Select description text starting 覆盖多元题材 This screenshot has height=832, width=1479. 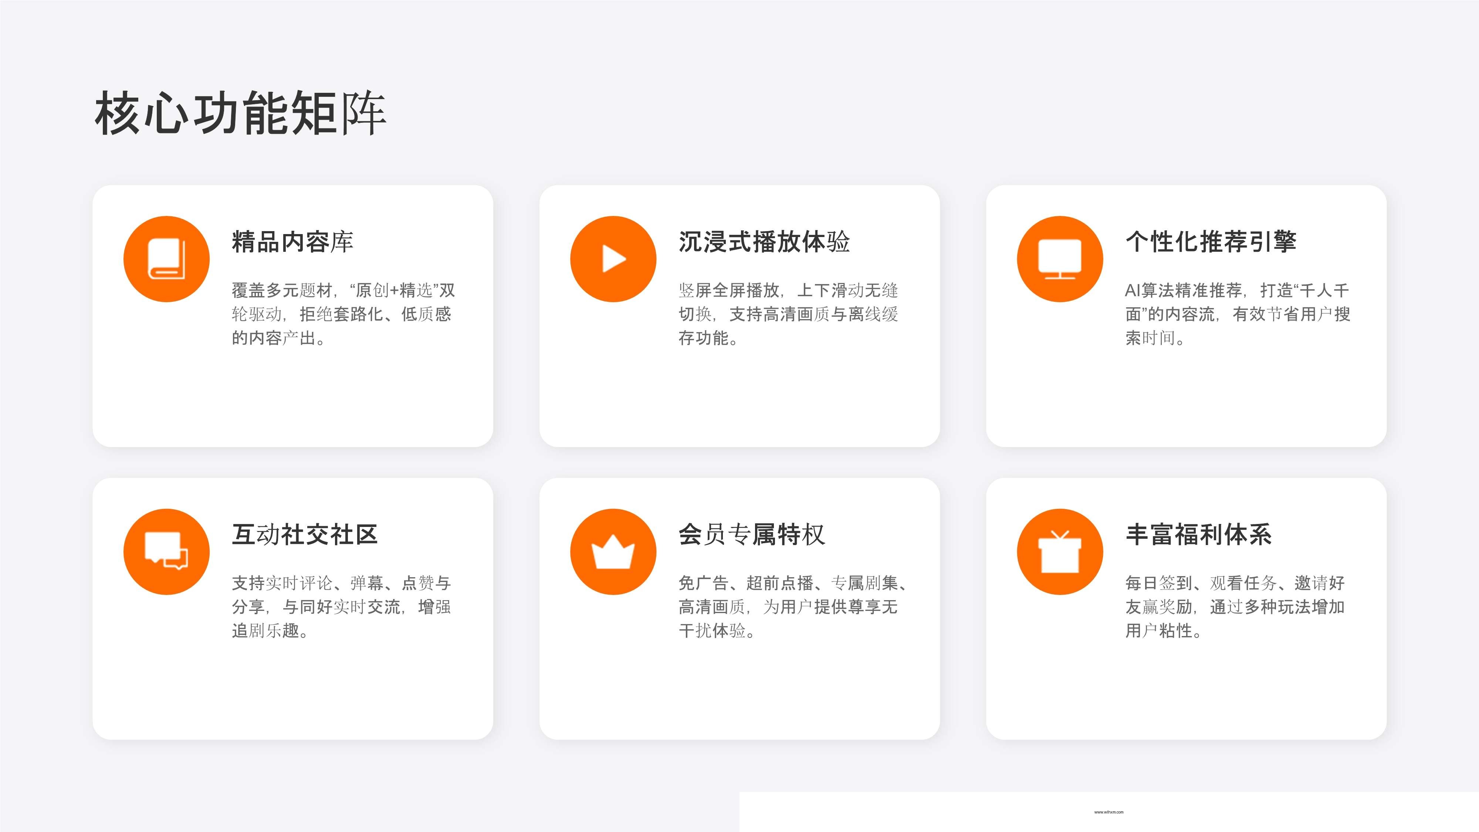pyautogui.click(x=343, y=314)
